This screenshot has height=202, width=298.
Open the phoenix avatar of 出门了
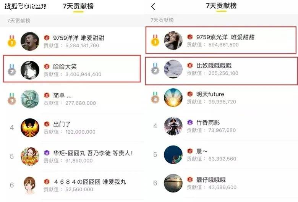[30, 128]
